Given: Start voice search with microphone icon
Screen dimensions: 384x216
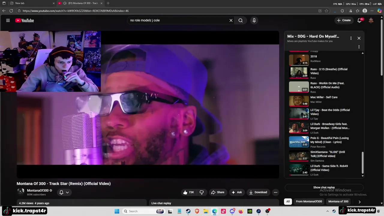Looking at the screenshot, I should (x=254, y=20).
